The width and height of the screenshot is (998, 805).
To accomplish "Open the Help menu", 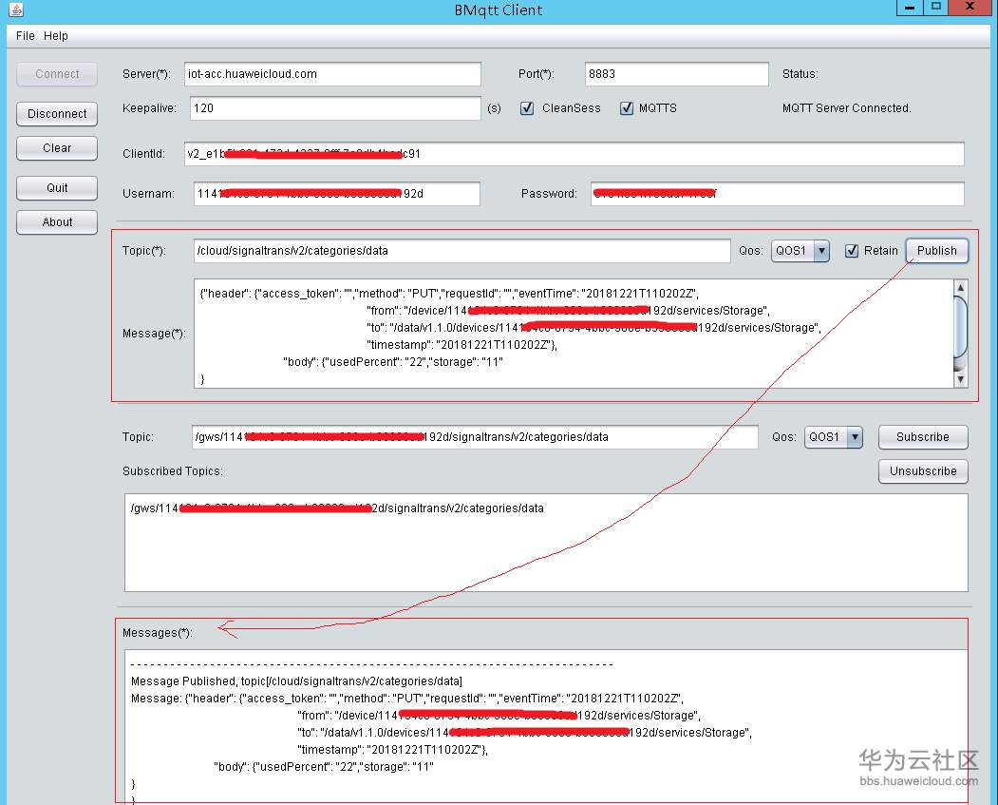I will (x=56, y=36).
